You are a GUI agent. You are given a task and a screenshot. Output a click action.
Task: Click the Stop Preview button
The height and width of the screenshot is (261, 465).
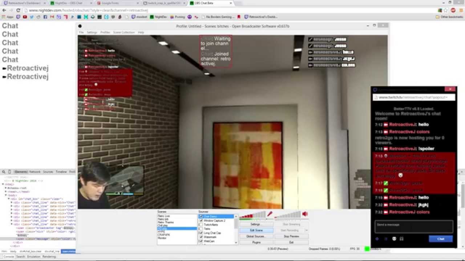pos(291,236)
